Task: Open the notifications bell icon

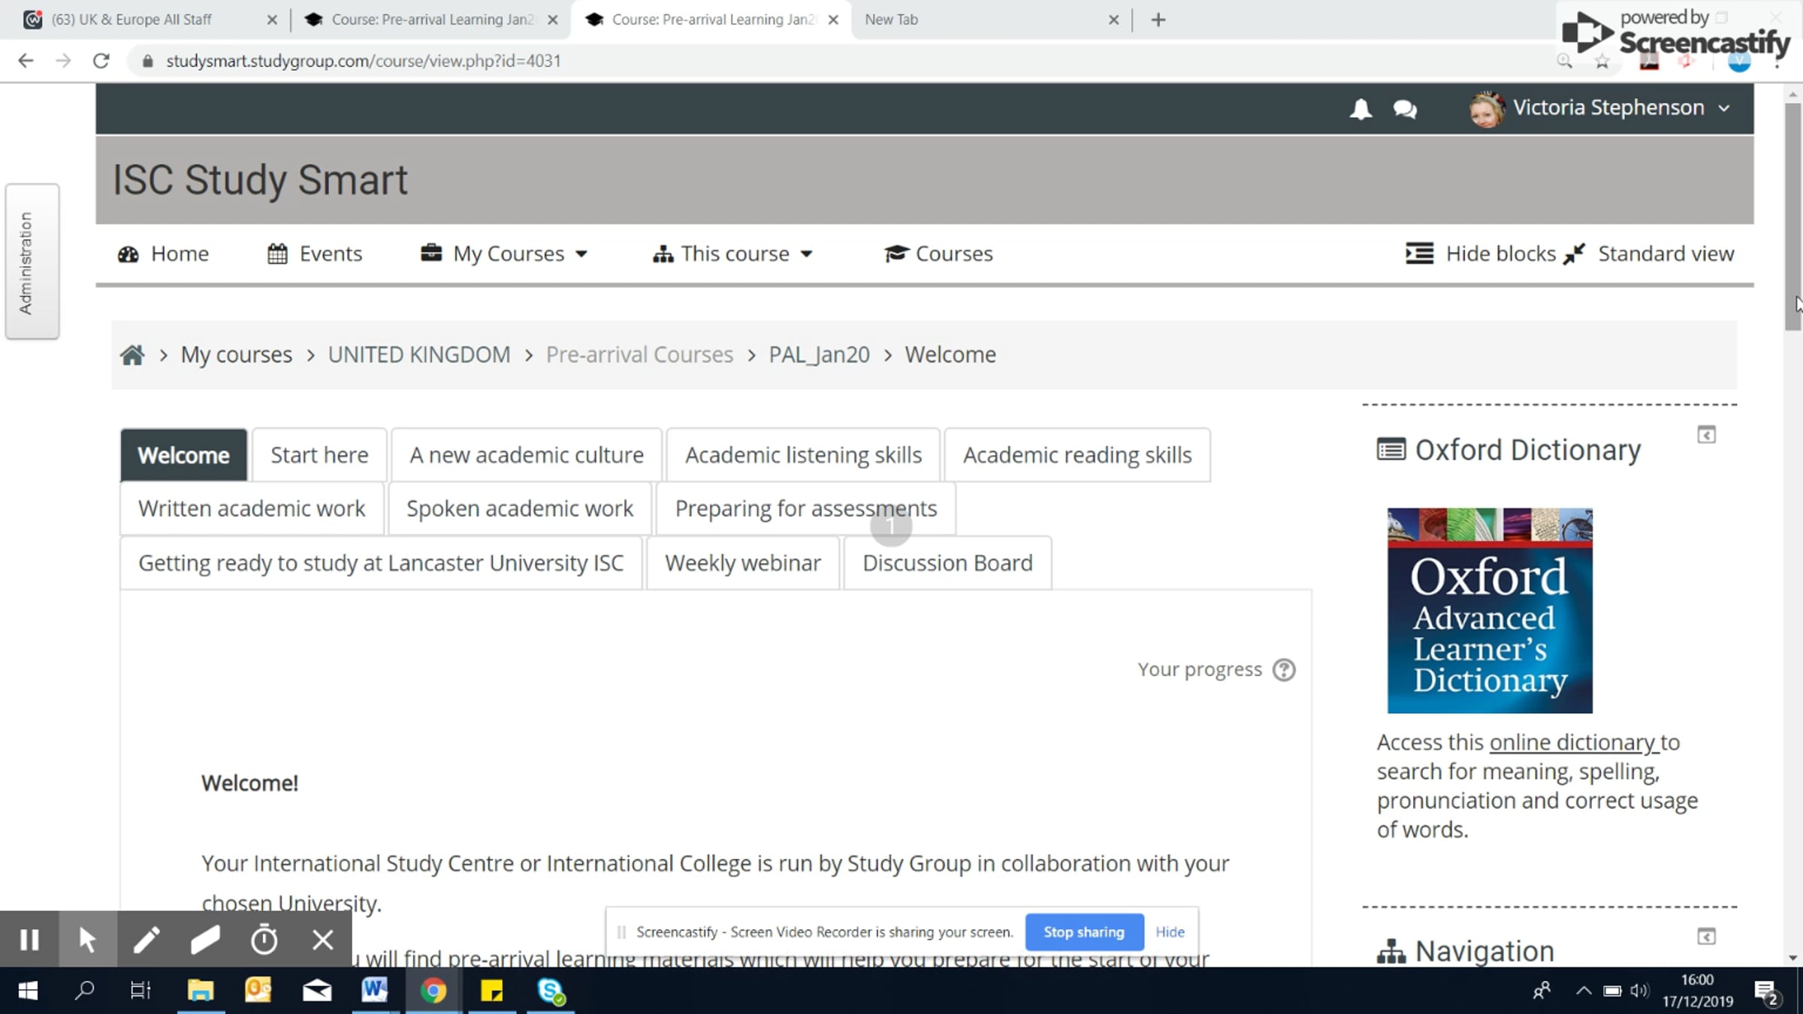Action: coord(1361,109)
